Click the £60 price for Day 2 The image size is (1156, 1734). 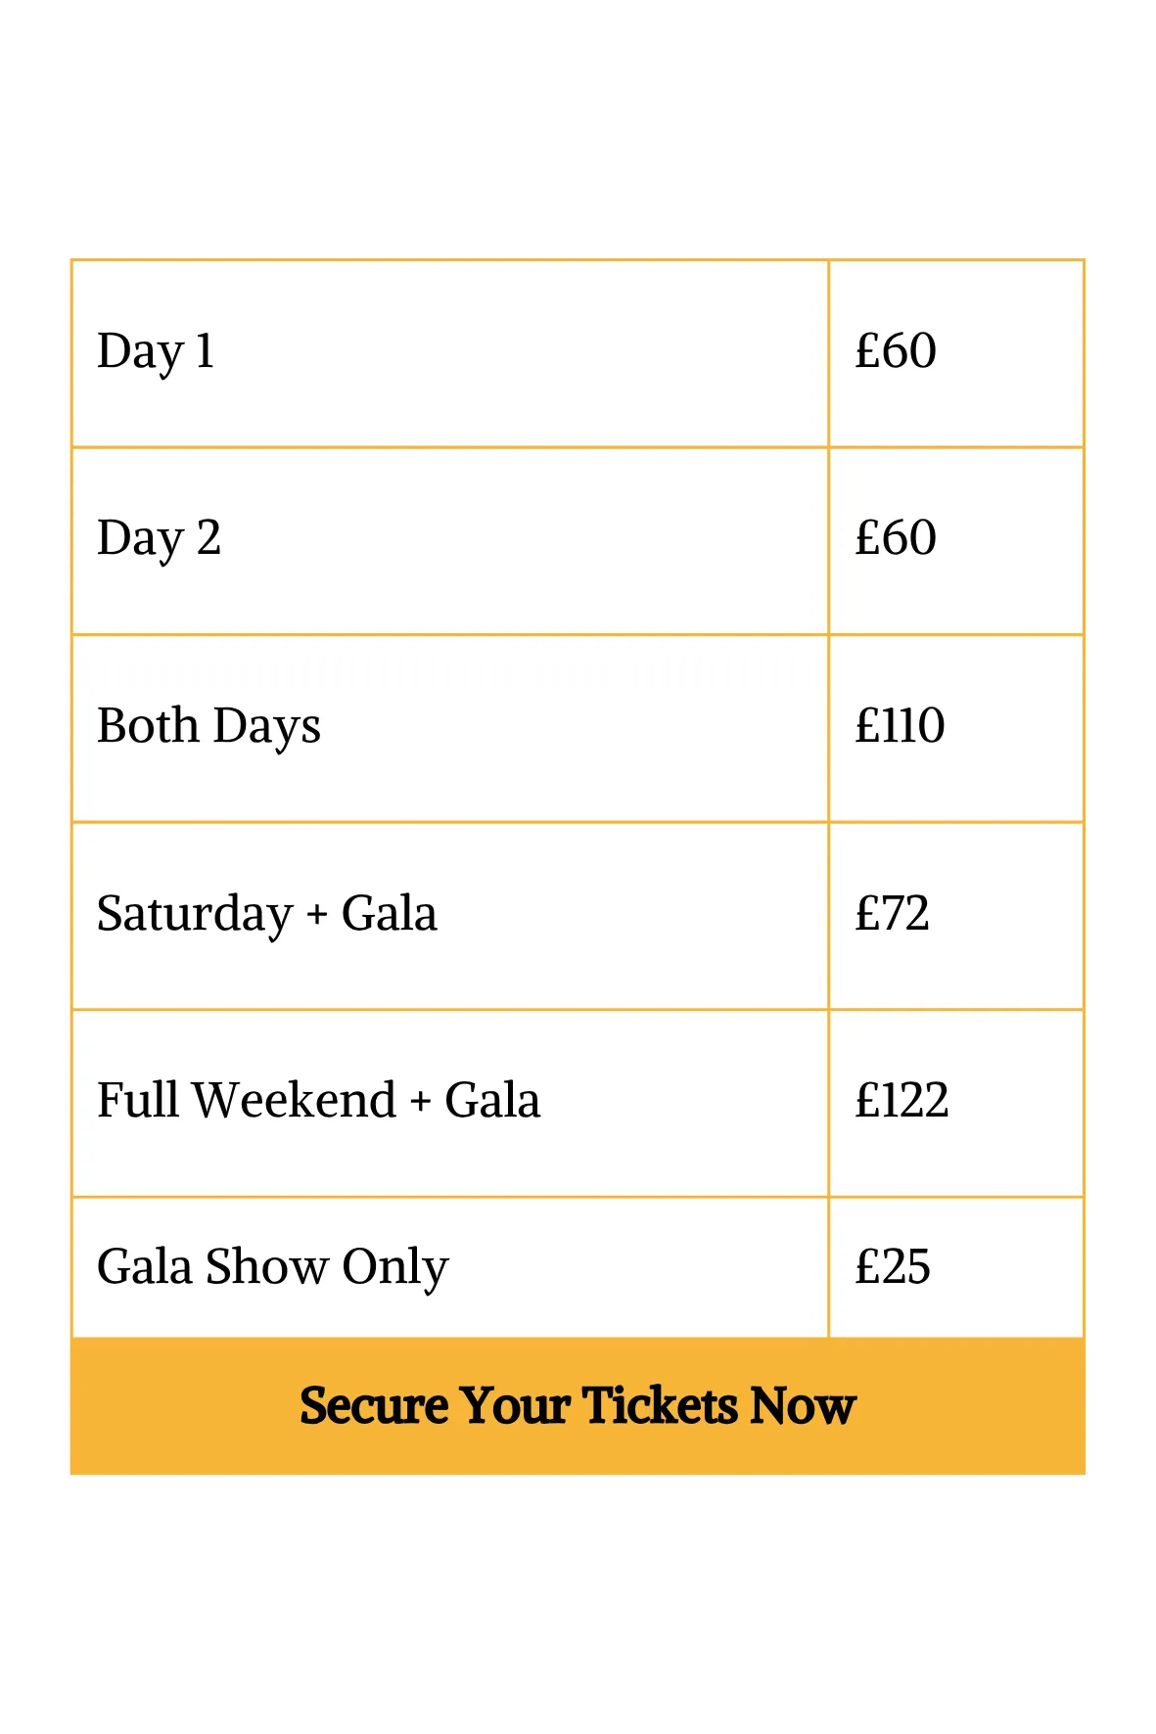896,538
